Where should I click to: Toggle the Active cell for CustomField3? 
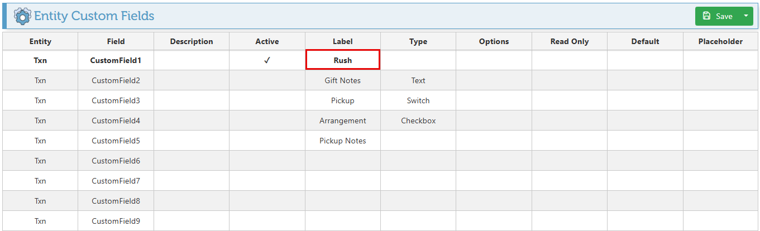coord(267,100)
